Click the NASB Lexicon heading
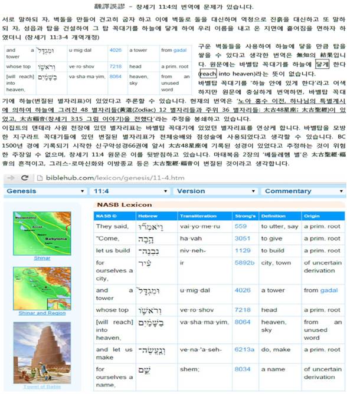This screenshot has height=394, width=347. (x=125, y=205)
